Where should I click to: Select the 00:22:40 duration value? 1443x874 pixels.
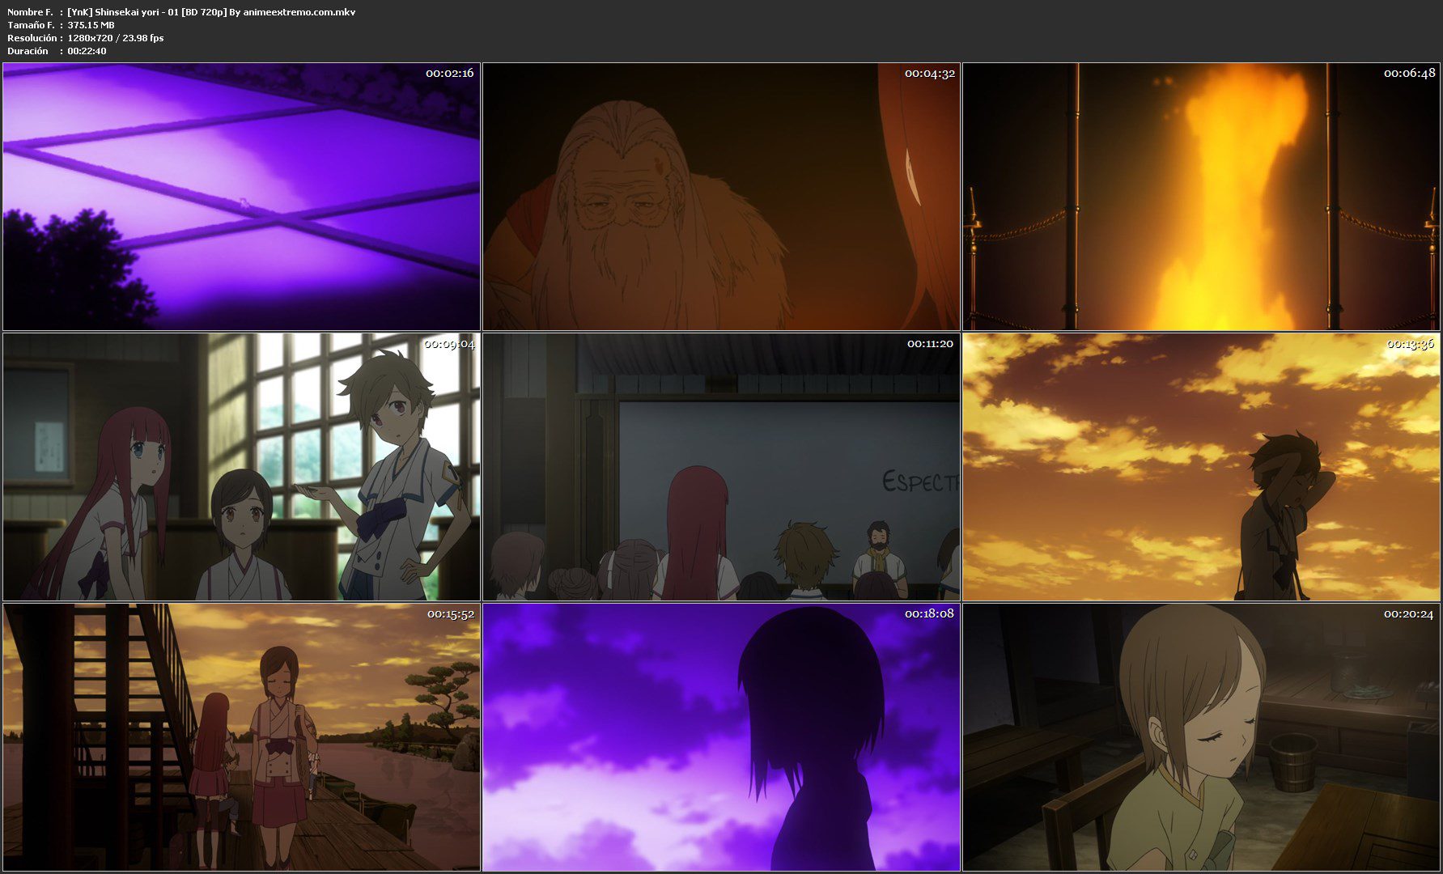tap(87, 51)
